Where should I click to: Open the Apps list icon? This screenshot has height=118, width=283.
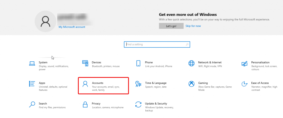point(32,84)
